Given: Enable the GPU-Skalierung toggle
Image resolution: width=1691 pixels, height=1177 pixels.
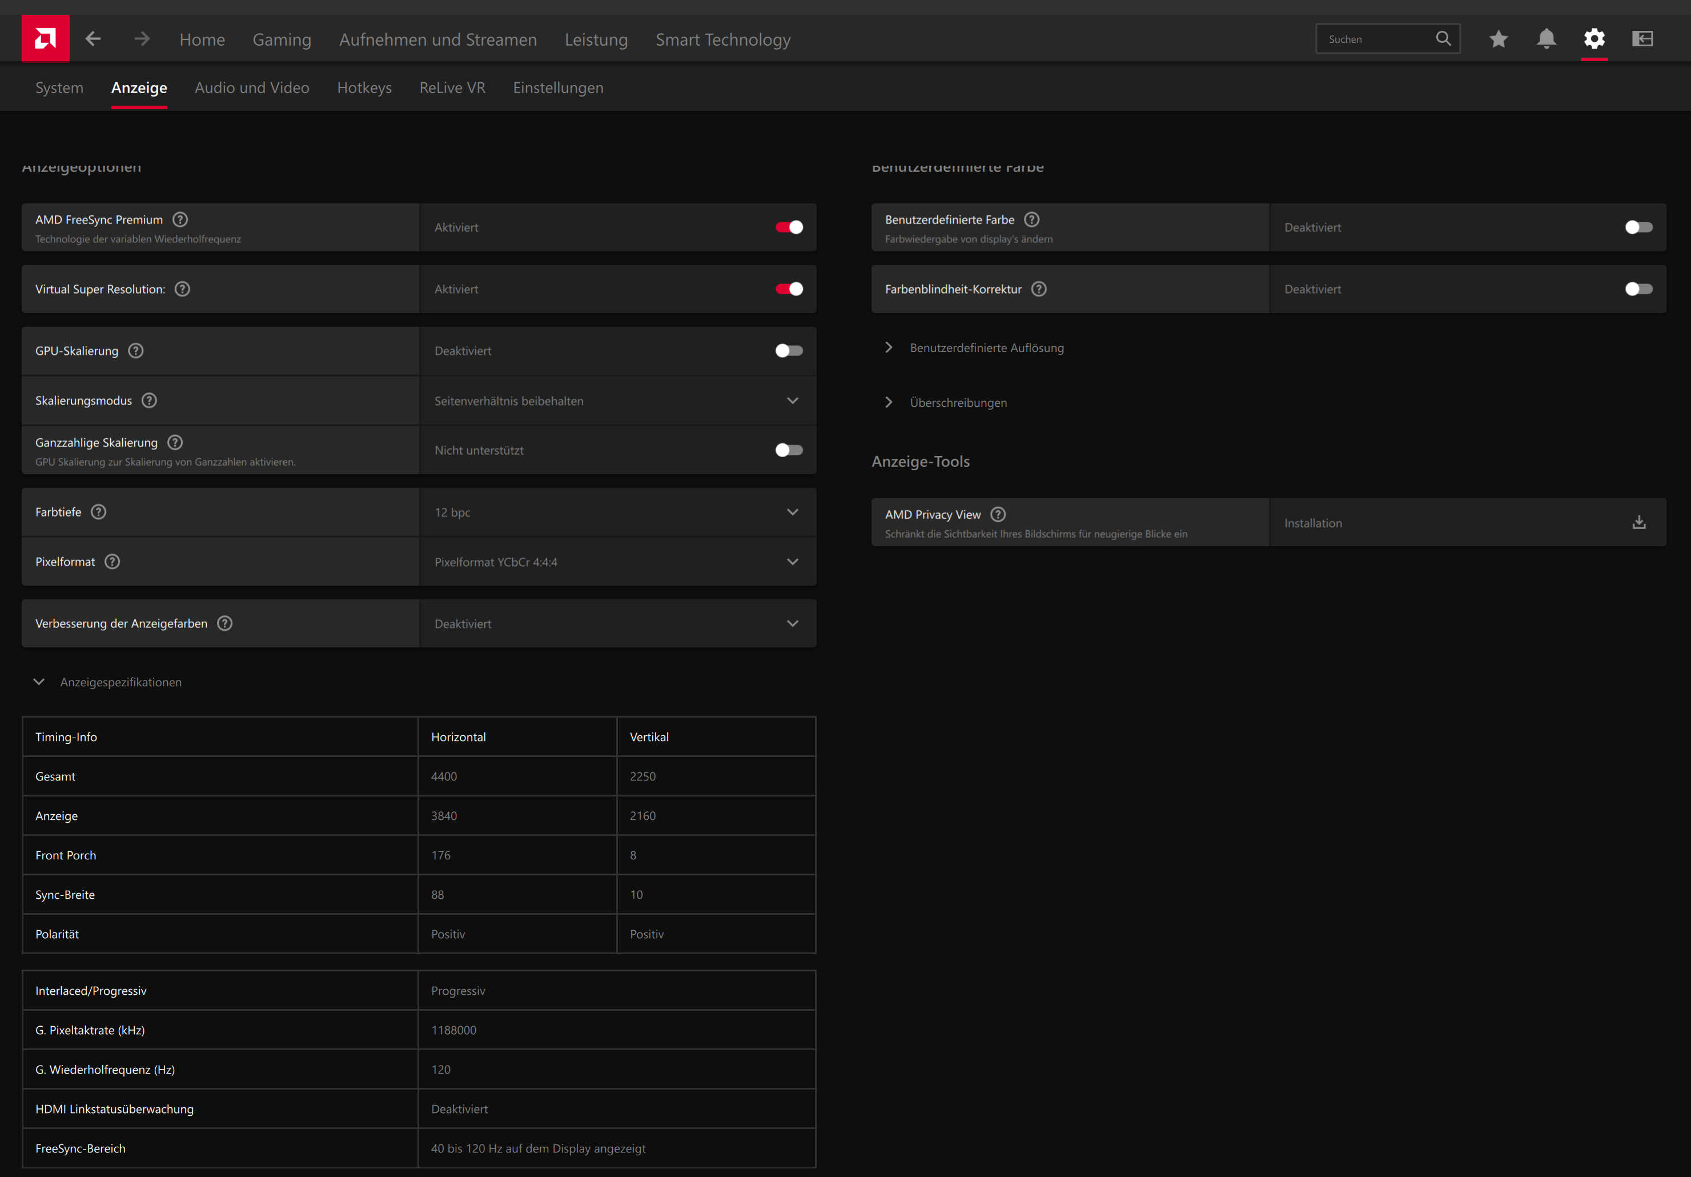Looking at the screenshot, I should coord(789,351).
